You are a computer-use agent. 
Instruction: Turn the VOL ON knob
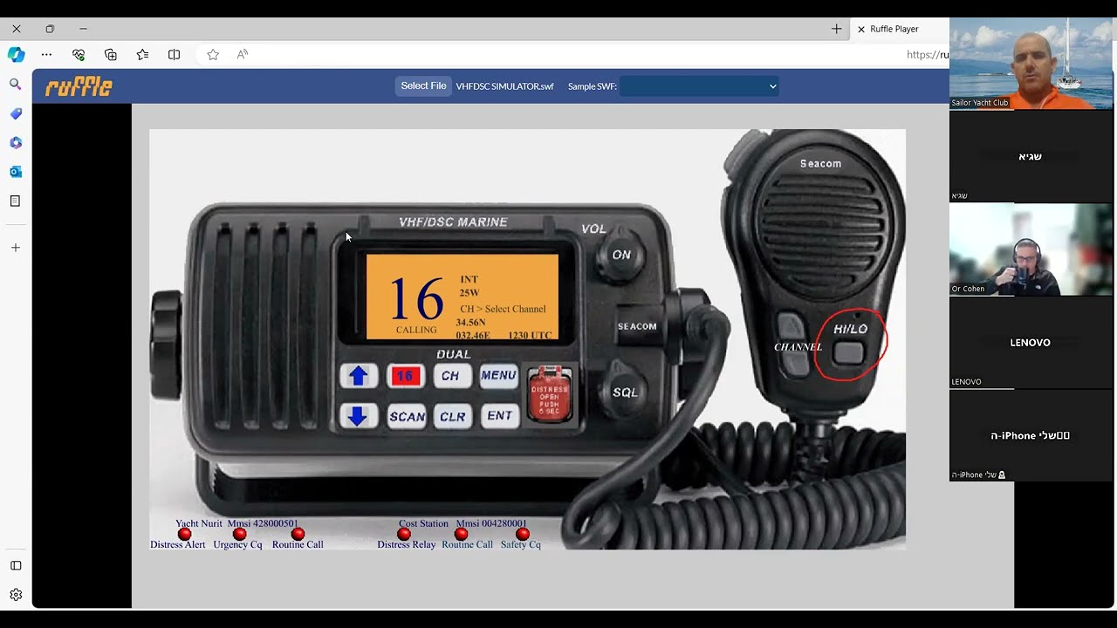coord(620,255)
